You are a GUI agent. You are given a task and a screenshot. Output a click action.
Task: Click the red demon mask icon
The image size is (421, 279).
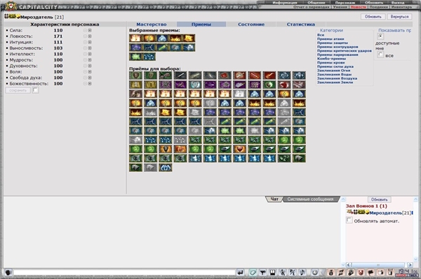[361, 273]
